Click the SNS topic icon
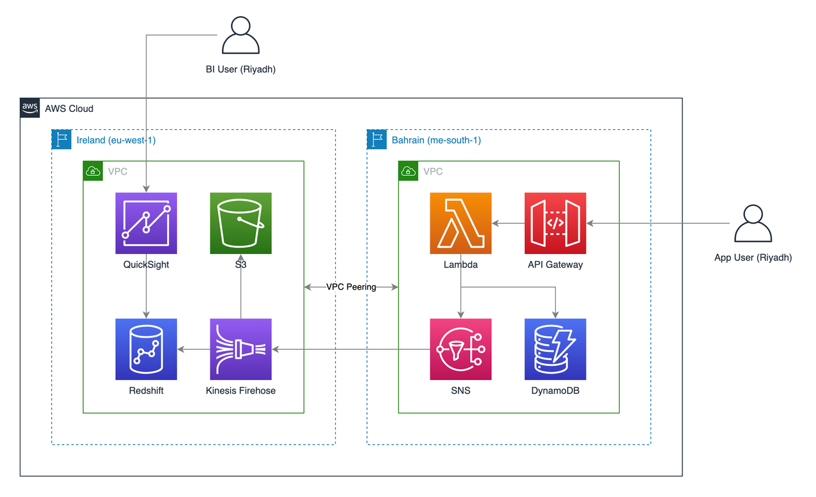The height and width of the screenshot is (497, 816). pos(460,349)
